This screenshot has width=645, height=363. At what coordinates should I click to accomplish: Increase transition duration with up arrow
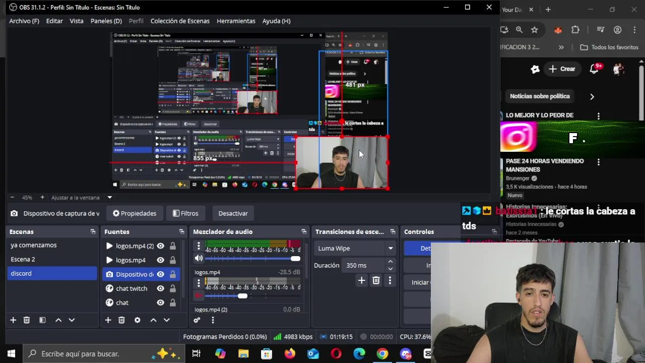(390, 262)
